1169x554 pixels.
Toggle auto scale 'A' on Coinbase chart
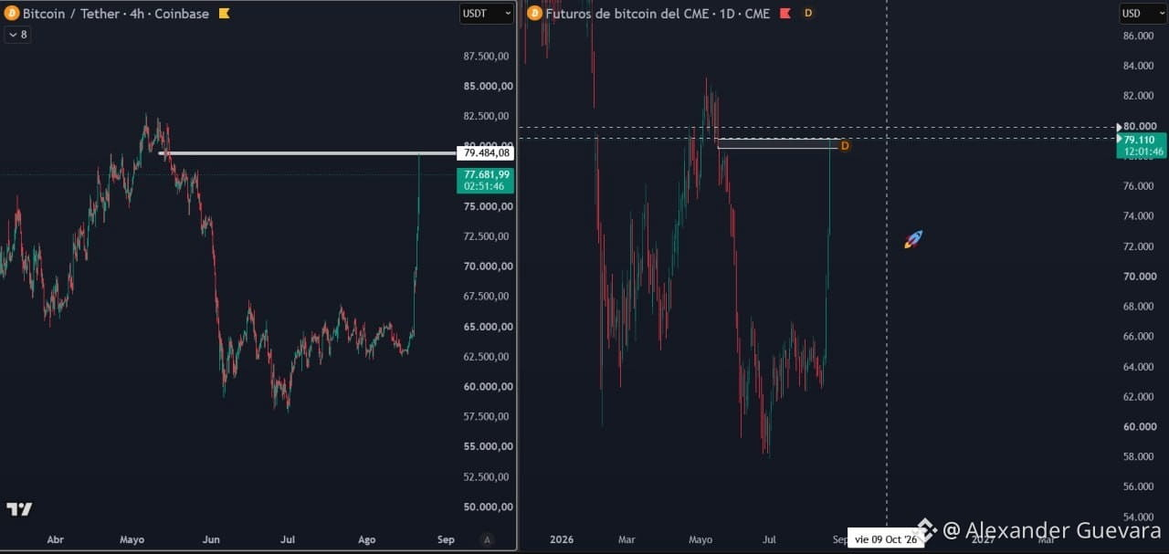(488, 539)
